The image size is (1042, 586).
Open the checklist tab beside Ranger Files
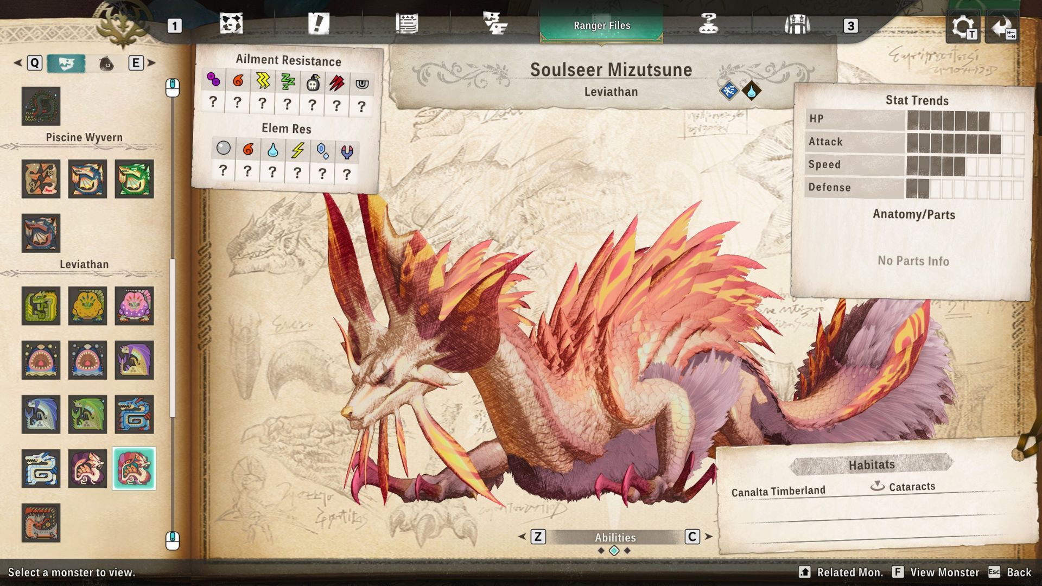point(495,24)
